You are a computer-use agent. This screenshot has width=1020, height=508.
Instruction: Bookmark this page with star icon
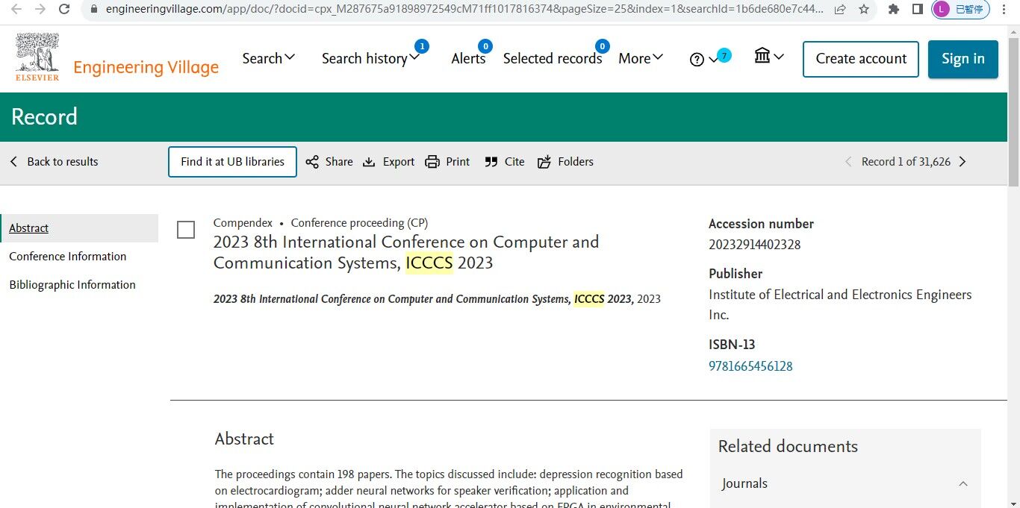[864, 10]
